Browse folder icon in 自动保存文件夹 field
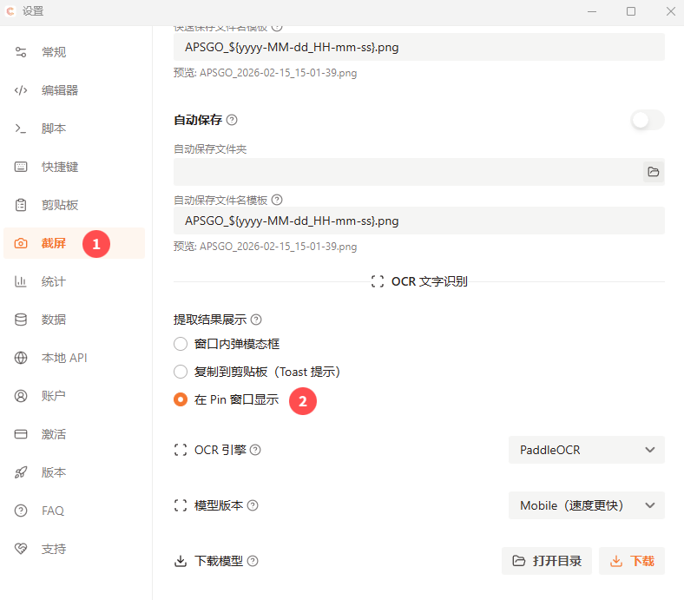The height and width of the screenshot is (600, 684). (653, 172)
